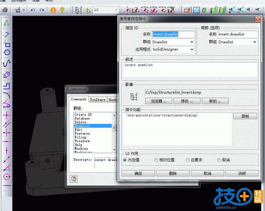Click the Undo arrow icon
Screen dimensions: 265x211
coord(33,10)
